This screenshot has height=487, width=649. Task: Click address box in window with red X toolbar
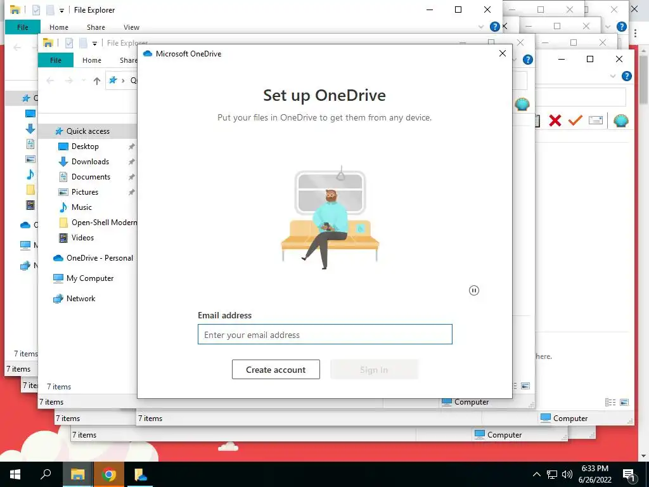[x=580, y=98]
